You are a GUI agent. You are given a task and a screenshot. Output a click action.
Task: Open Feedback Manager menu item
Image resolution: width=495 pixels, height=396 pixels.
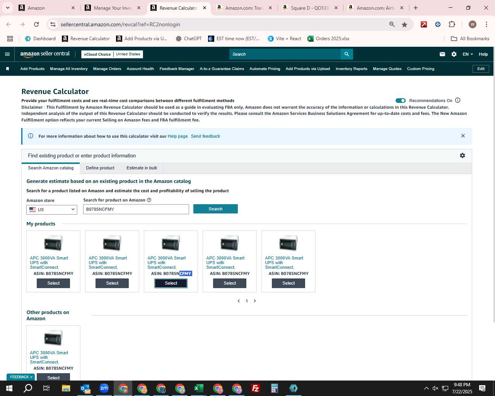click(x=177, y=69)
